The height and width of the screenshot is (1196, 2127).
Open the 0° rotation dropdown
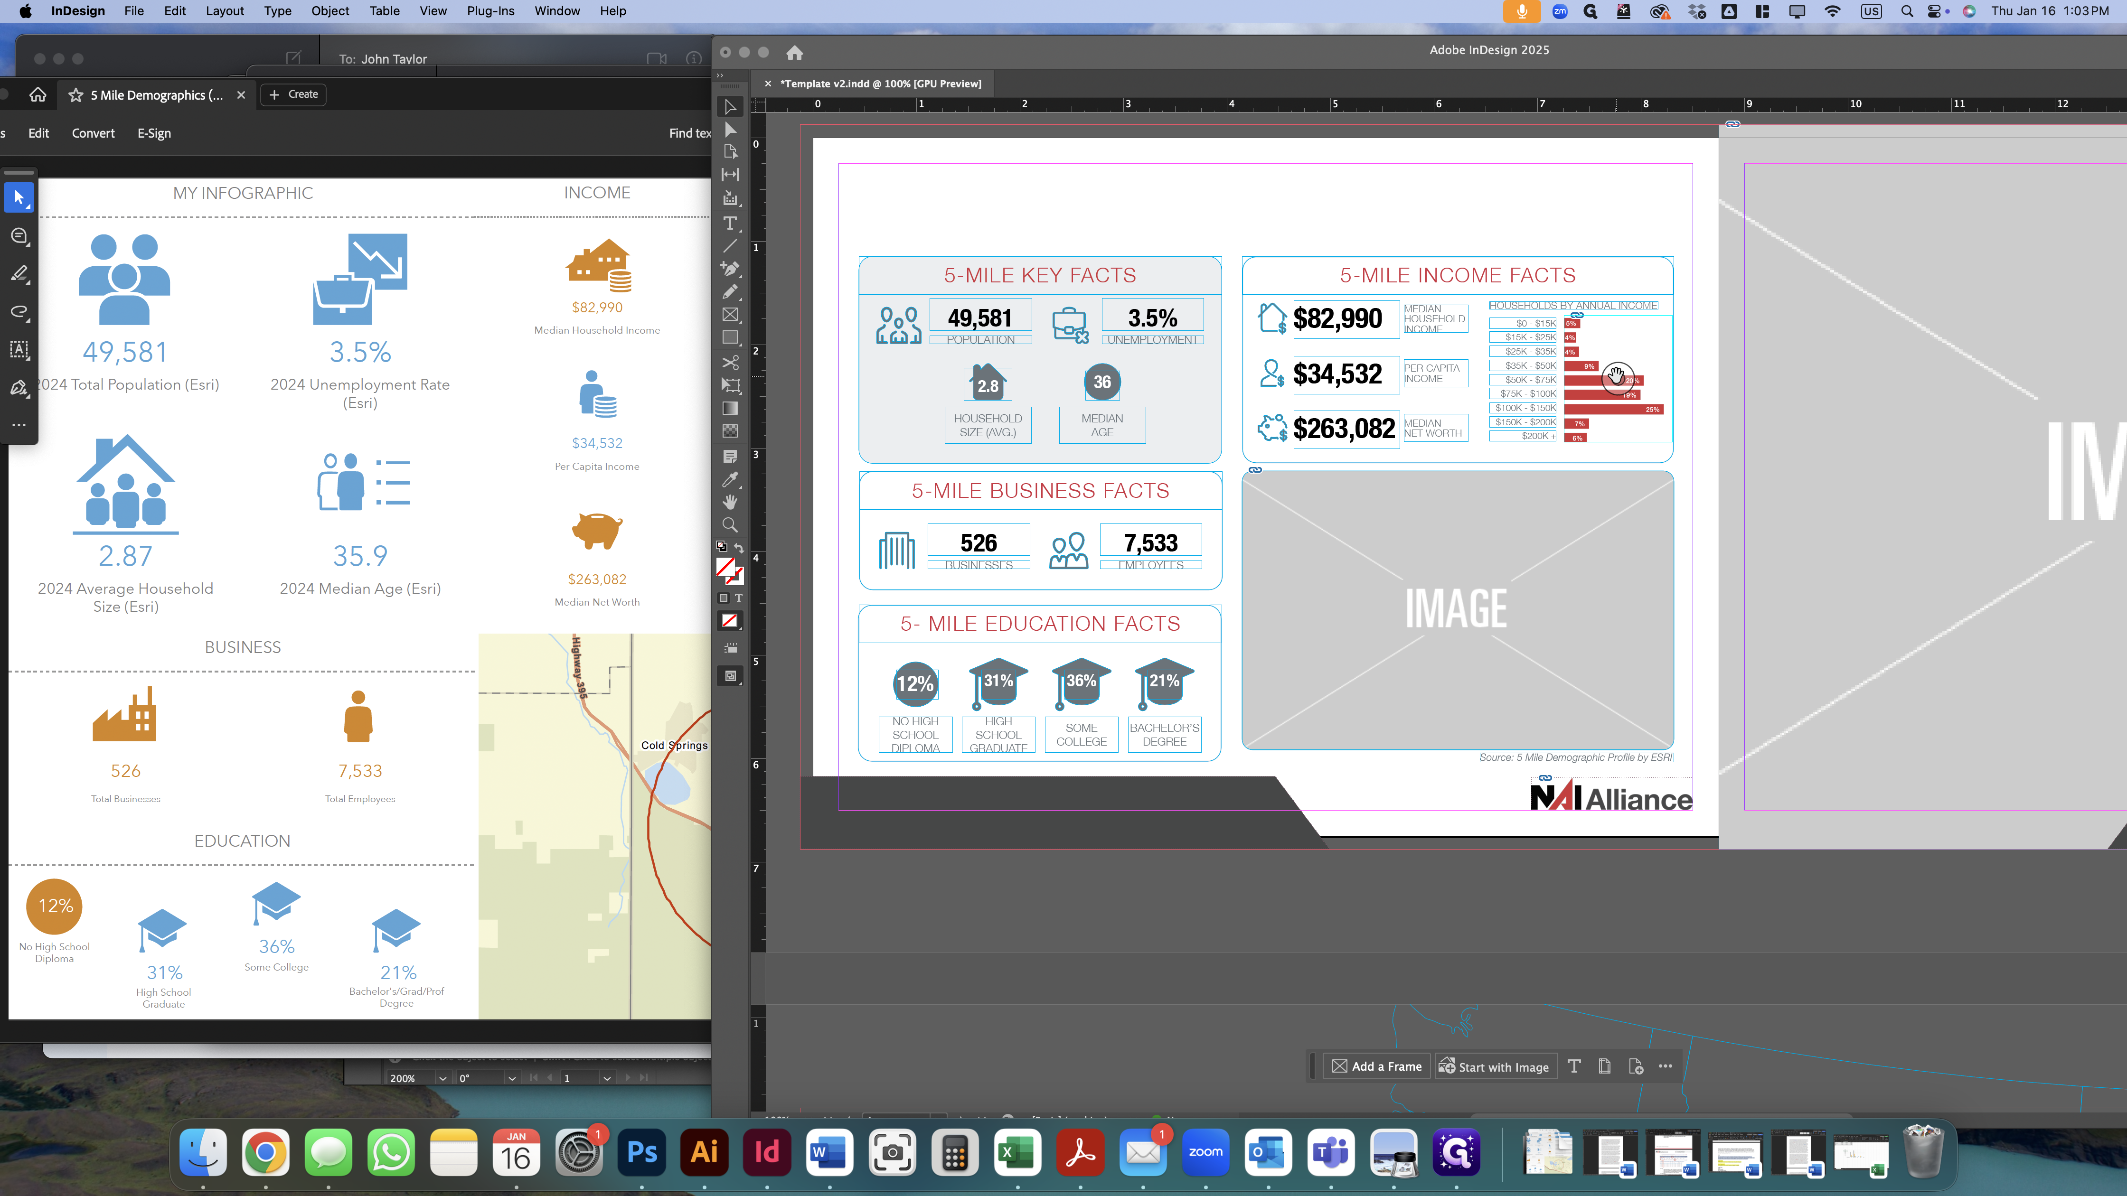click(512, 1078)
